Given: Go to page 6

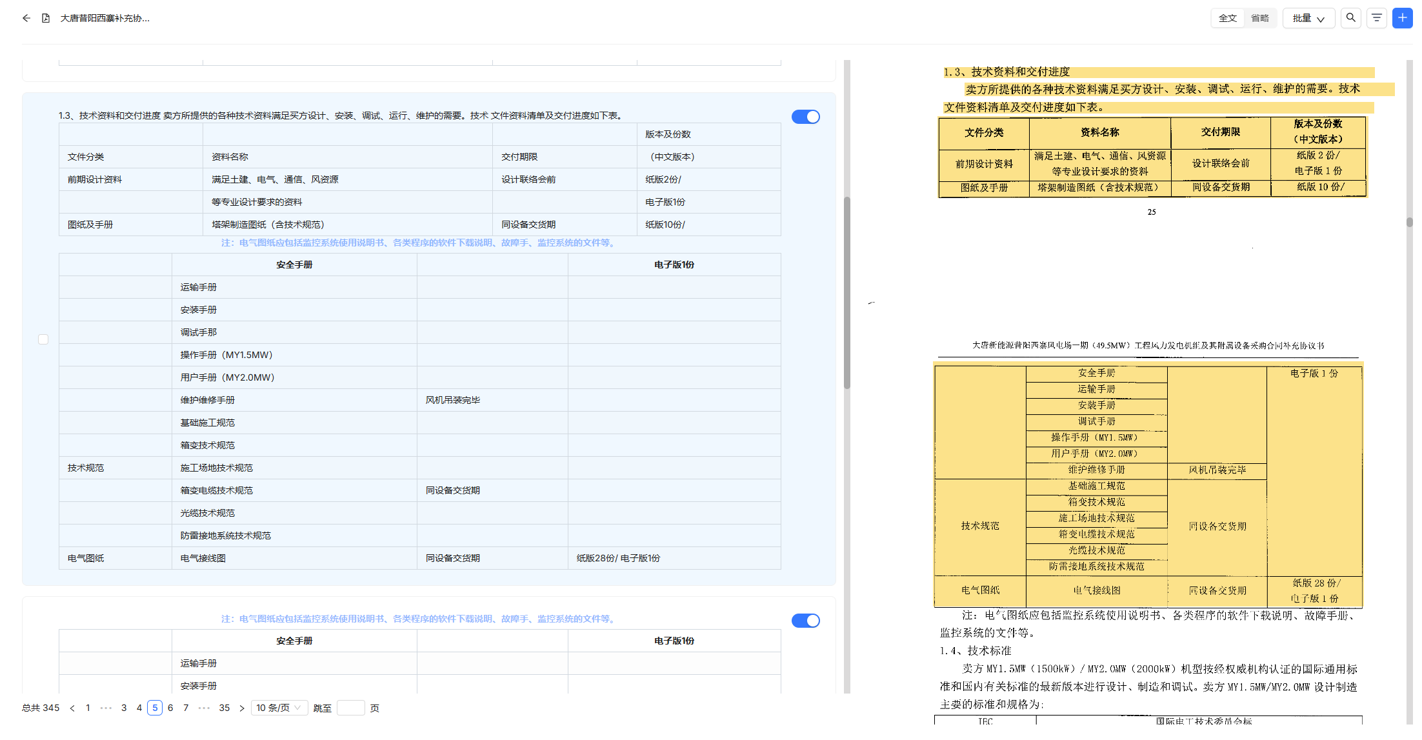Looking at the screenshot, I should click(170, 708).
